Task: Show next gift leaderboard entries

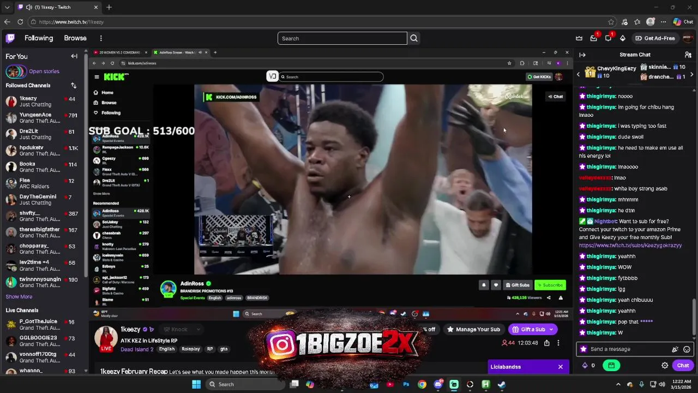Action: tap(692, 75)
